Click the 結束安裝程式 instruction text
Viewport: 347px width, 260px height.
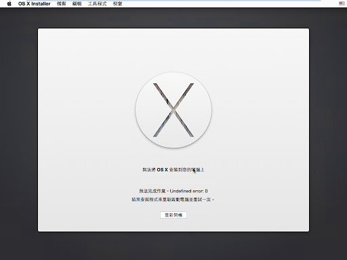point(173,200)
